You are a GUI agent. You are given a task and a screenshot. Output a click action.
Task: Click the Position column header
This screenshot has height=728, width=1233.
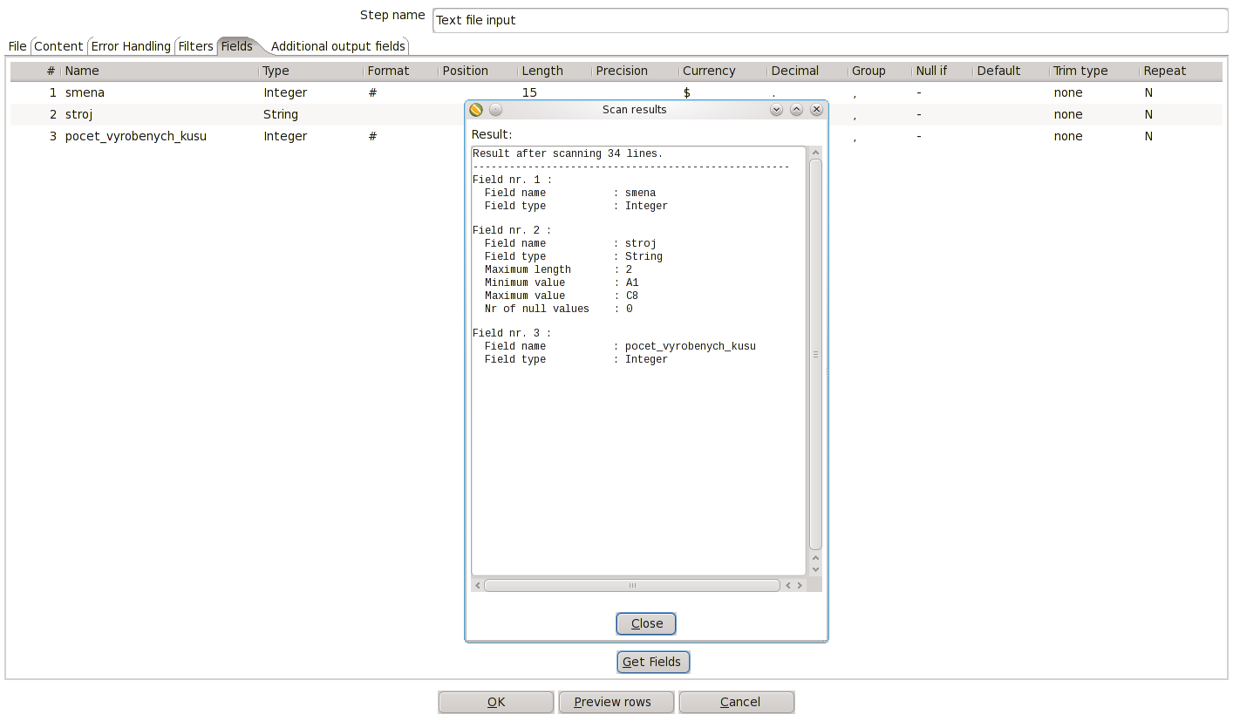point(478,71)
